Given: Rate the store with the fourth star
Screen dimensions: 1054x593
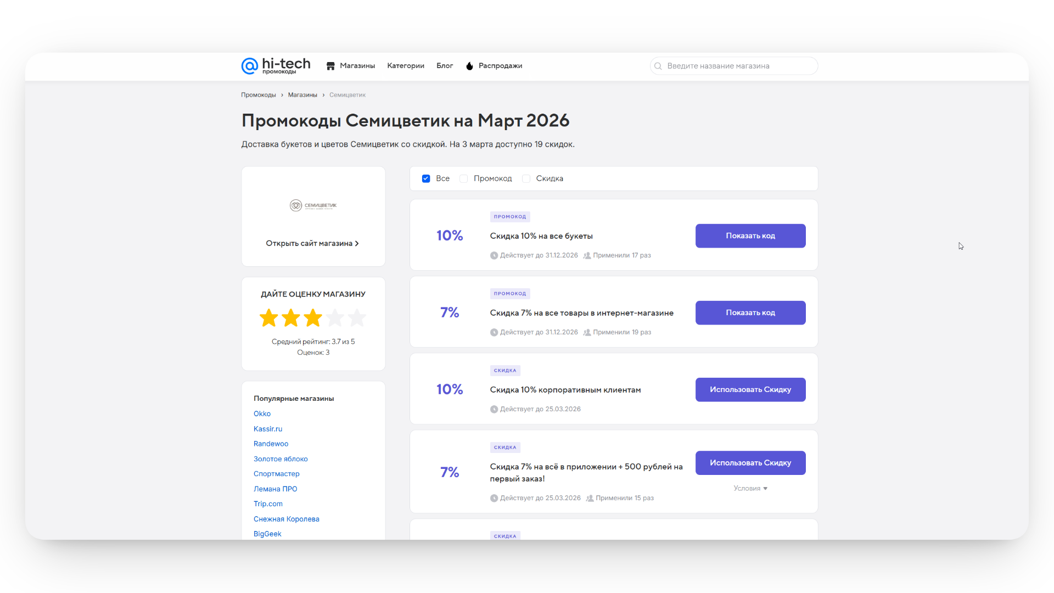Looking at the screenshot, I should [335, 317].
